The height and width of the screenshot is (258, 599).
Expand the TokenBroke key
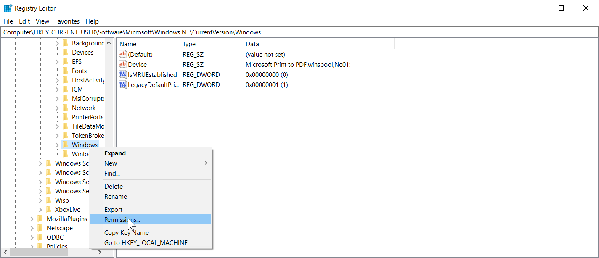pos(57,136)
